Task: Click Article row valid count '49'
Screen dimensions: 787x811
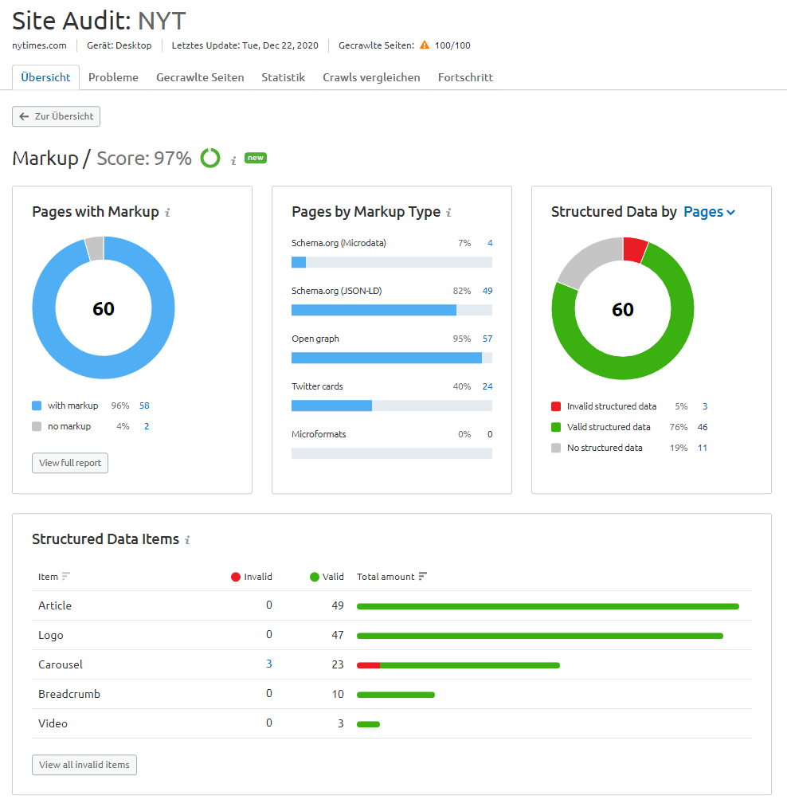Action: click(338, 605)
